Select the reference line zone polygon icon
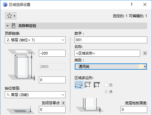 click(97, 85)
